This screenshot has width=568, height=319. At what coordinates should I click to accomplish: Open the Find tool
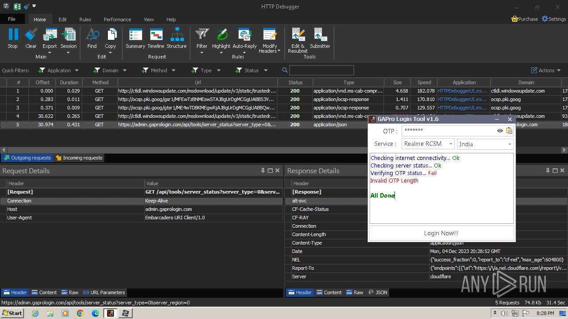pyautogui.click(x=92, y=38)
